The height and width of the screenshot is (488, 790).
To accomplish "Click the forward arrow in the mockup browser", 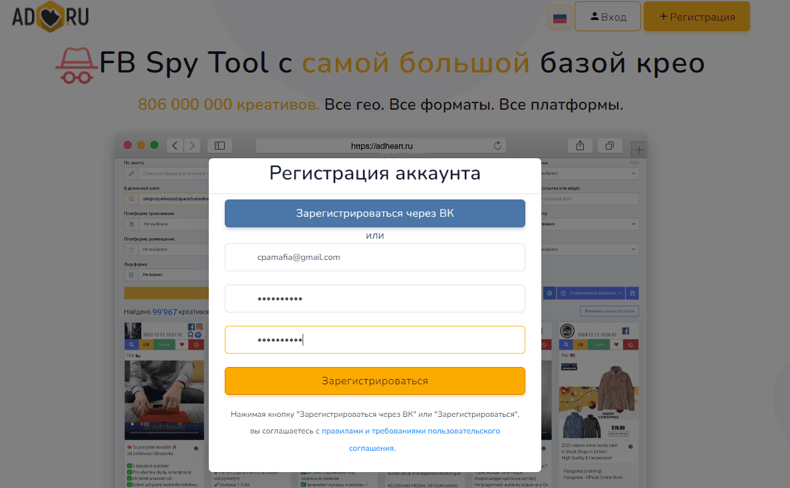I will click(192, 146).
